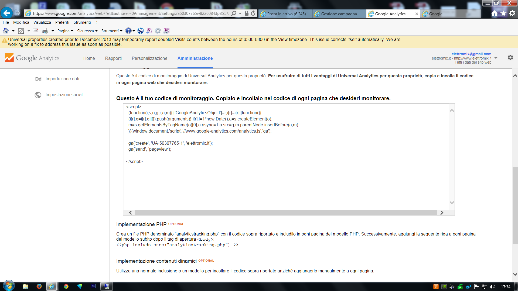Open the Personalizzazione section
This screenshot has width=518, height=291.
pyautogui.click(x=149, y=58)
